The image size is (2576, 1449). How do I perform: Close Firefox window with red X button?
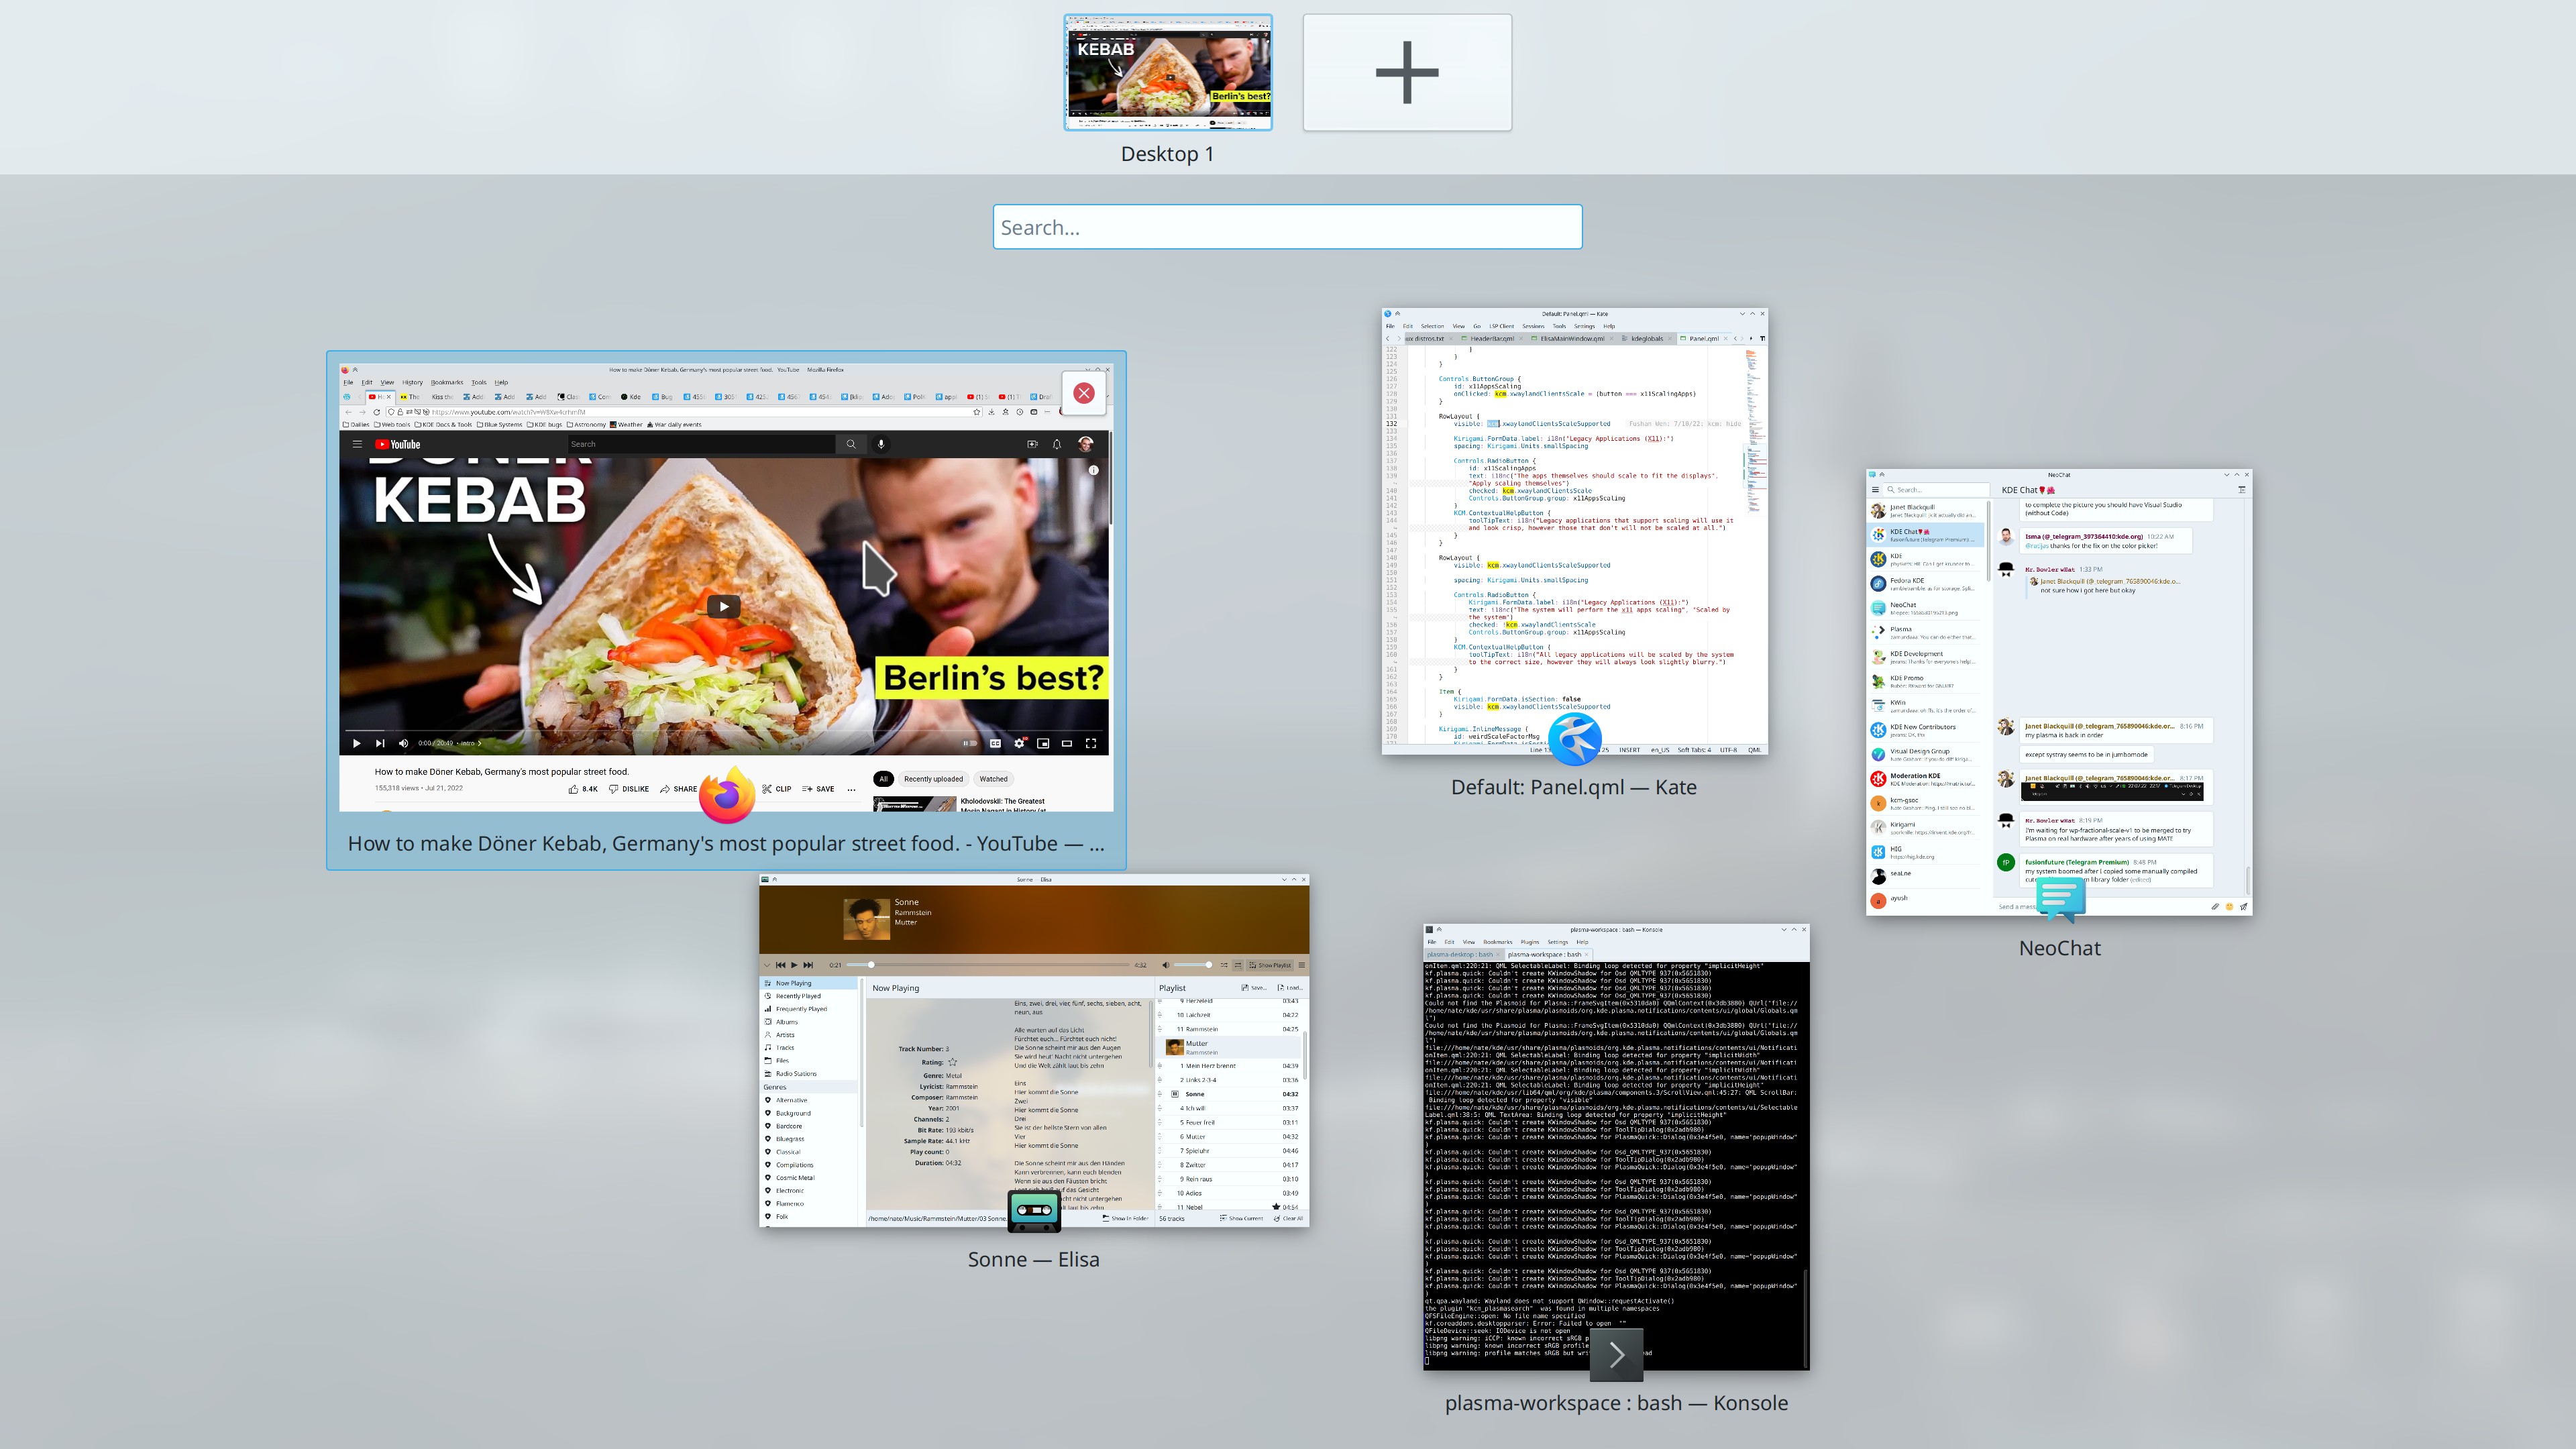[1083, 393]
